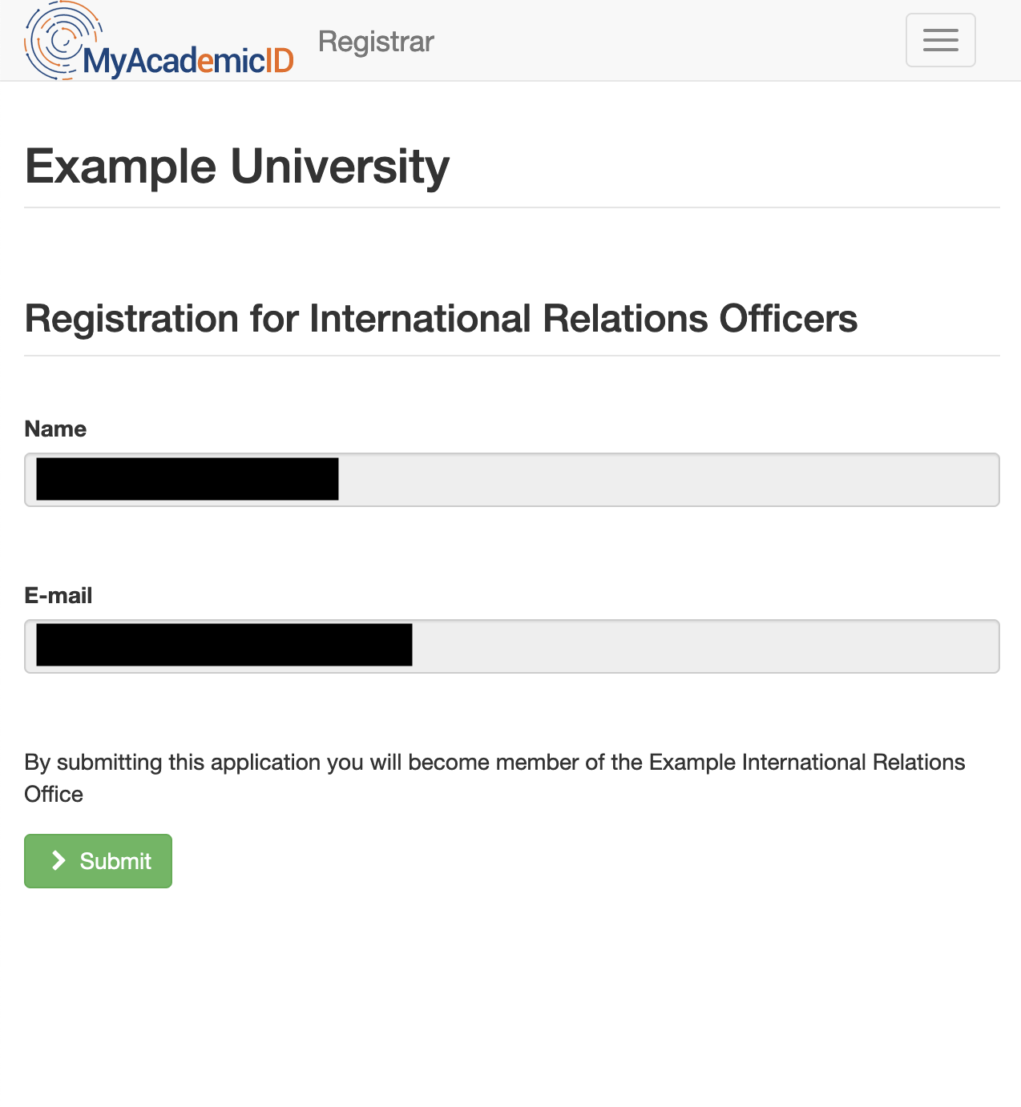Click divider line below Registration heading
This screenshot has height=1107, width=1021.
(x=511, y=356)
